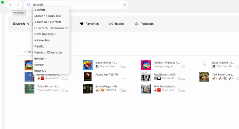Click album icon on Max Bruch row
This screenshot has height=129, width=239.
pyautogui.click(x=179, y=78)
